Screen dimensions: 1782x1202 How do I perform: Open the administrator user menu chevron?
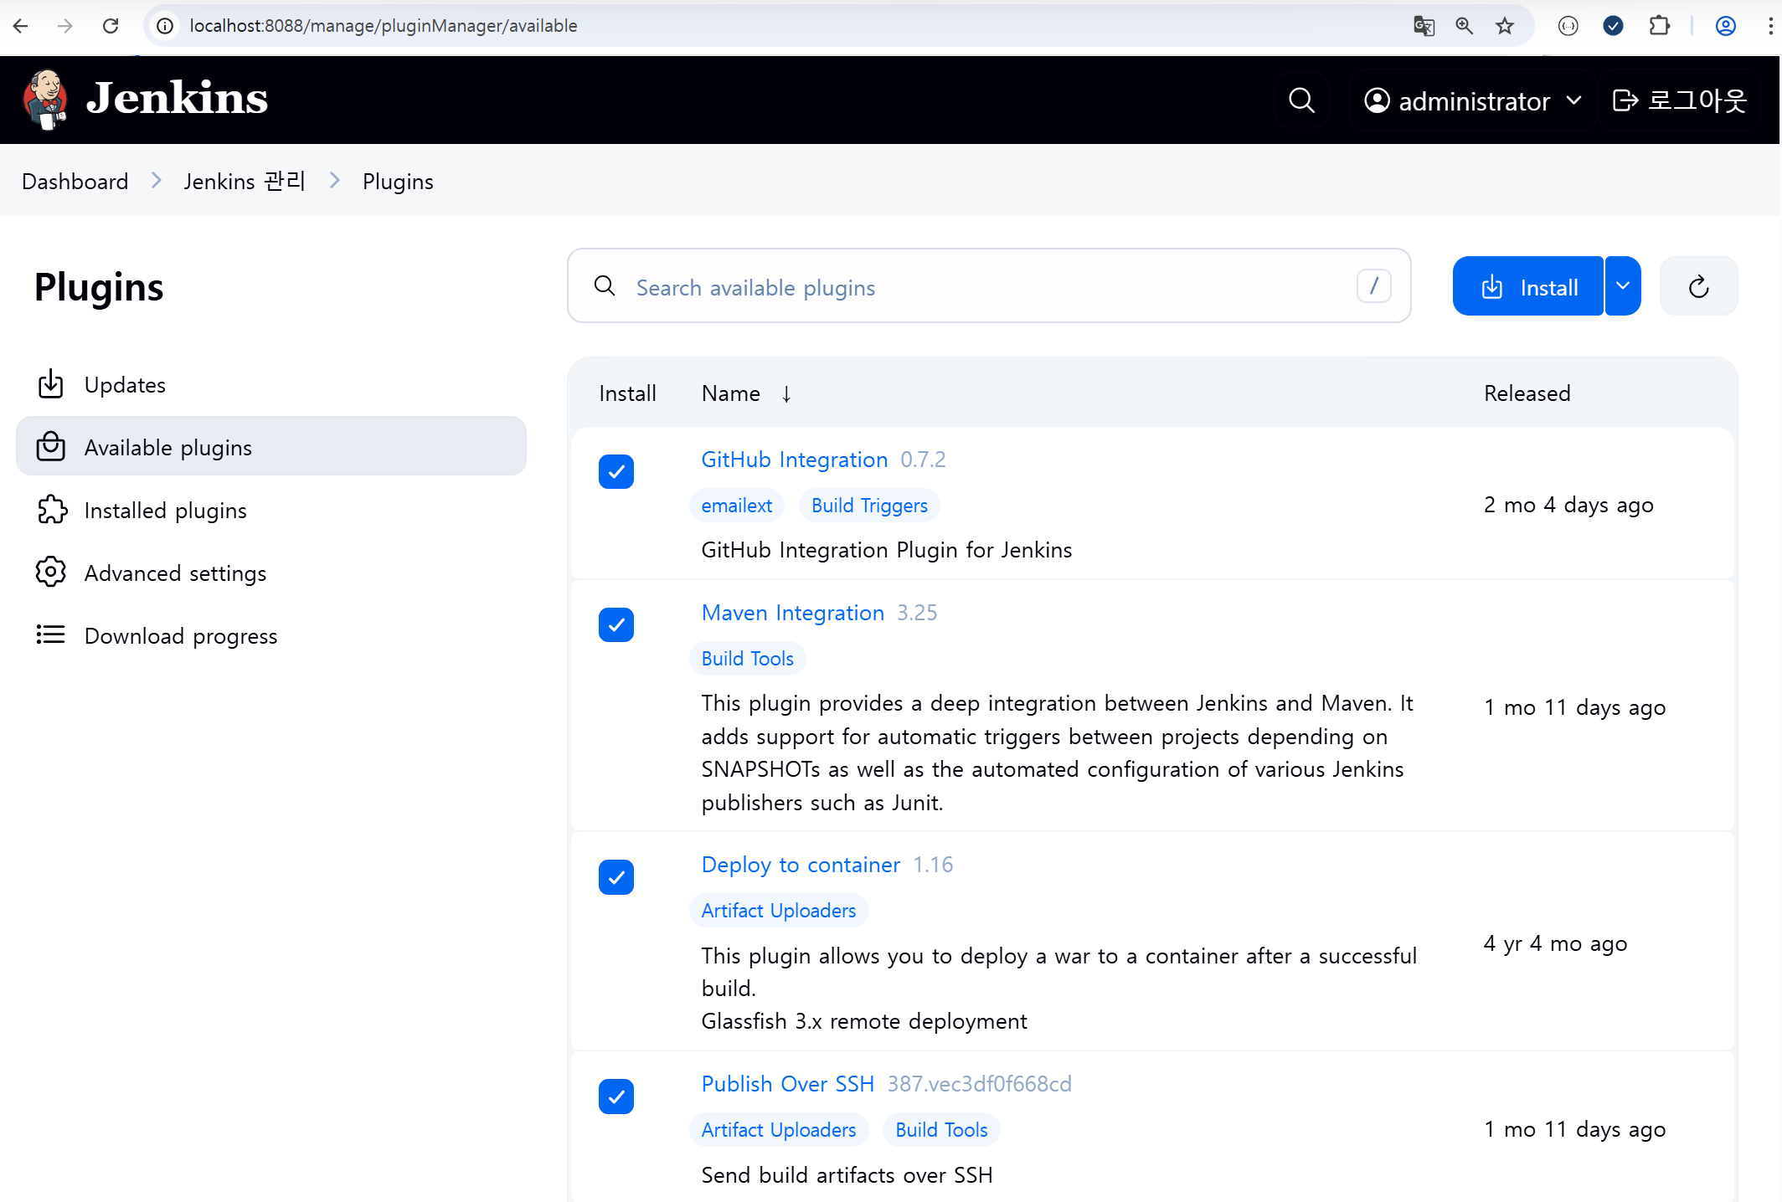(1574, 100)
